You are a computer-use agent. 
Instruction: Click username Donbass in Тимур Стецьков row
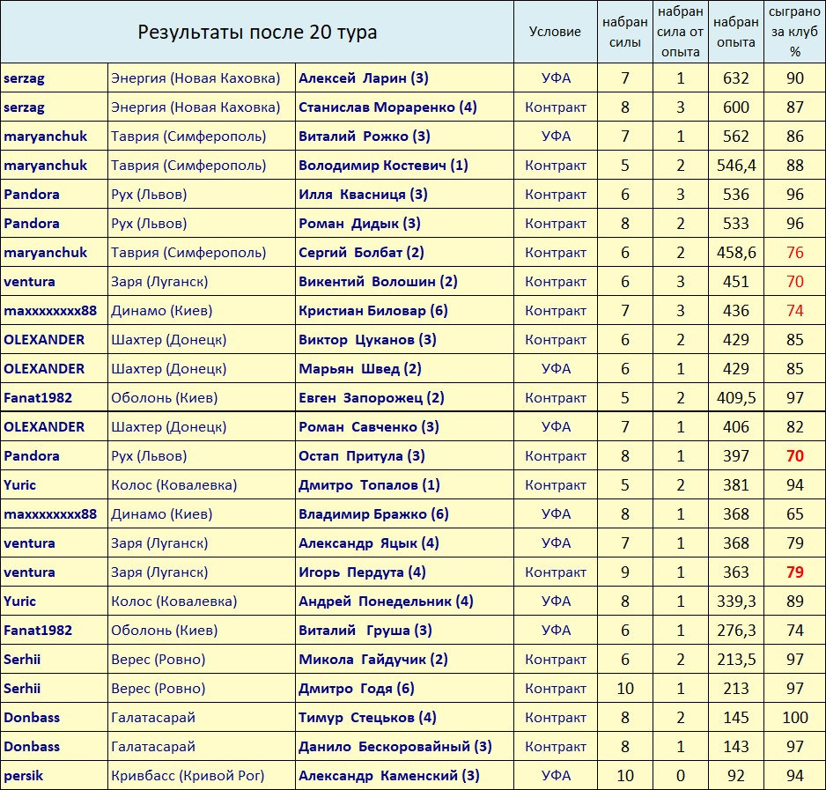click(x=32, y=718)
